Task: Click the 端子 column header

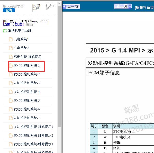Action: pyautogui.click(x=94, y=126)
